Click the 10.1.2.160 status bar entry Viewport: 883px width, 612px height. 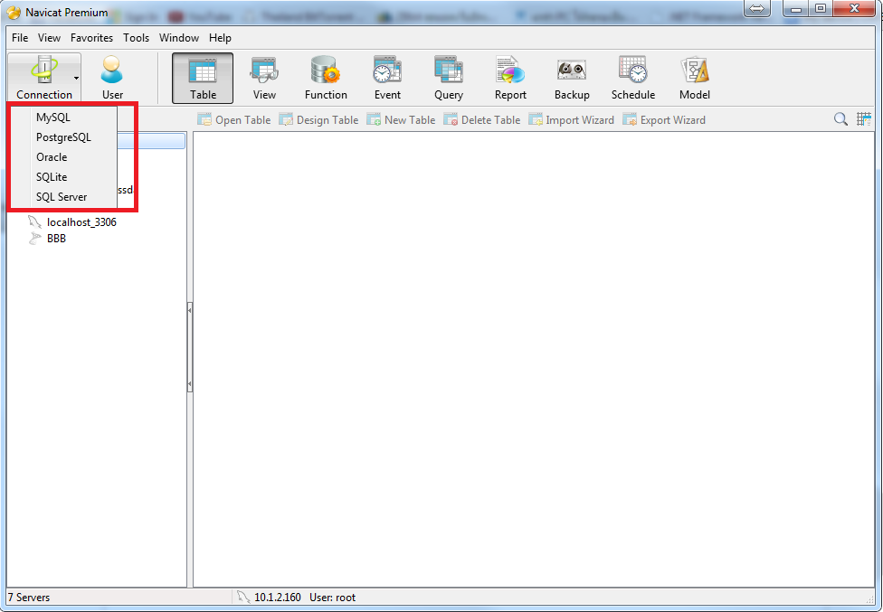(278, 598)
